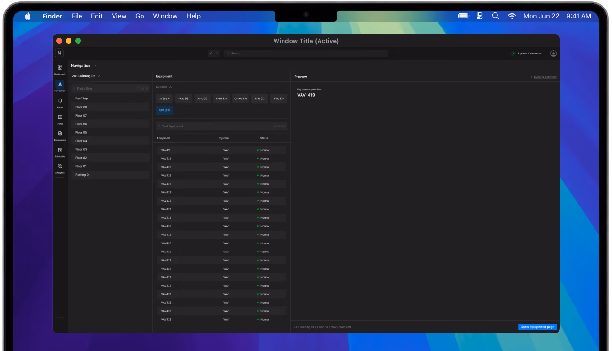Open the Apple menu

tap(27, 16)
